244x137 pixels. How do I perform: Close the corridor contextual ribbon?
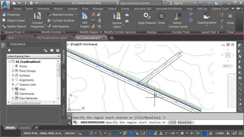[x=230, y=19]
